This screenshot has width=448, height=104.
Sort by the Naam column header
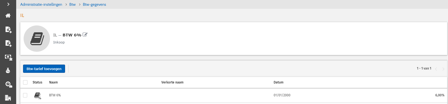click(x=54, y=82)
